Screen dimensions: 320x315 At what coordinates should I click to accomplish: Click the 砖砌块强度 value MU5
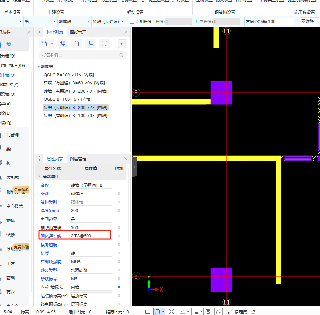click(x=91, y=262)
